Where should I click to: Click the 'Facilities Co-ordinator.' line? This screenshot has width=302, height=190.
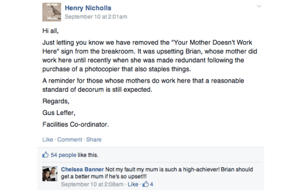point(75,124)
